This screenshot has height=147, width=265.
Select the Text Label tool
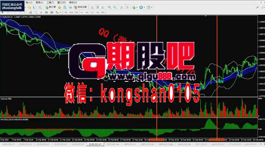pos(47,12)
